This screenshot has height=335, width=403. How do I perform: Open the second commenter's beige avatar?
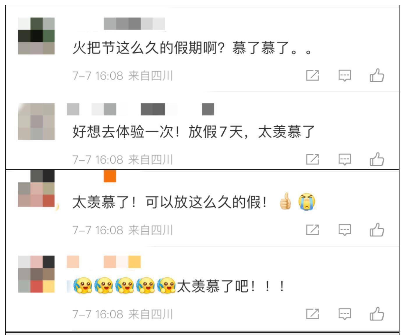coord(36,121)
